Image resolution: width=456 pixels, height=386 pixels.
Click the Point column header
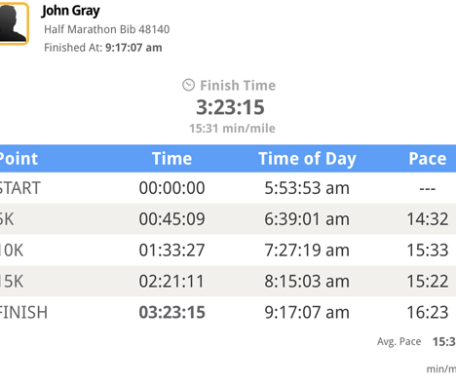coord(19,159)
